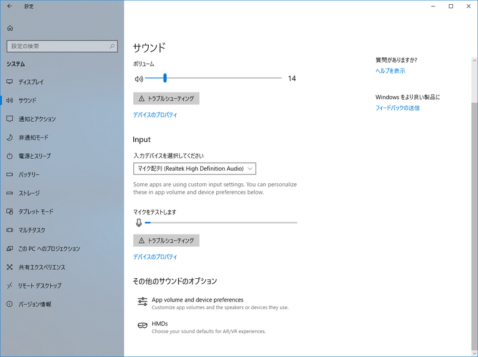Open マルチタスク settings page

(62, 230)
